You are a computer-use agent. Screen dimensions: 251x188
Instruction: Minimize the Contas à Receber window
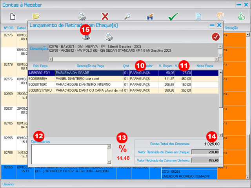click(239, 5)
